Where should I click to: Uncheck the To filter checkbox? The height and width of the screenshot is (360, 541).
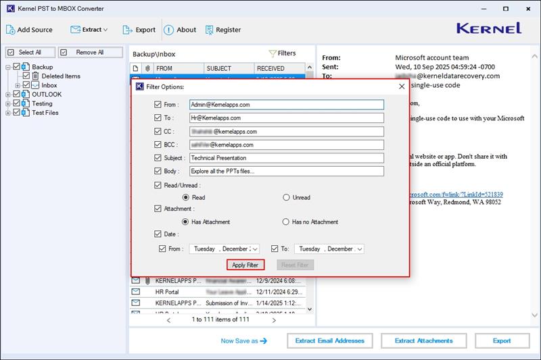pos(158,118)
